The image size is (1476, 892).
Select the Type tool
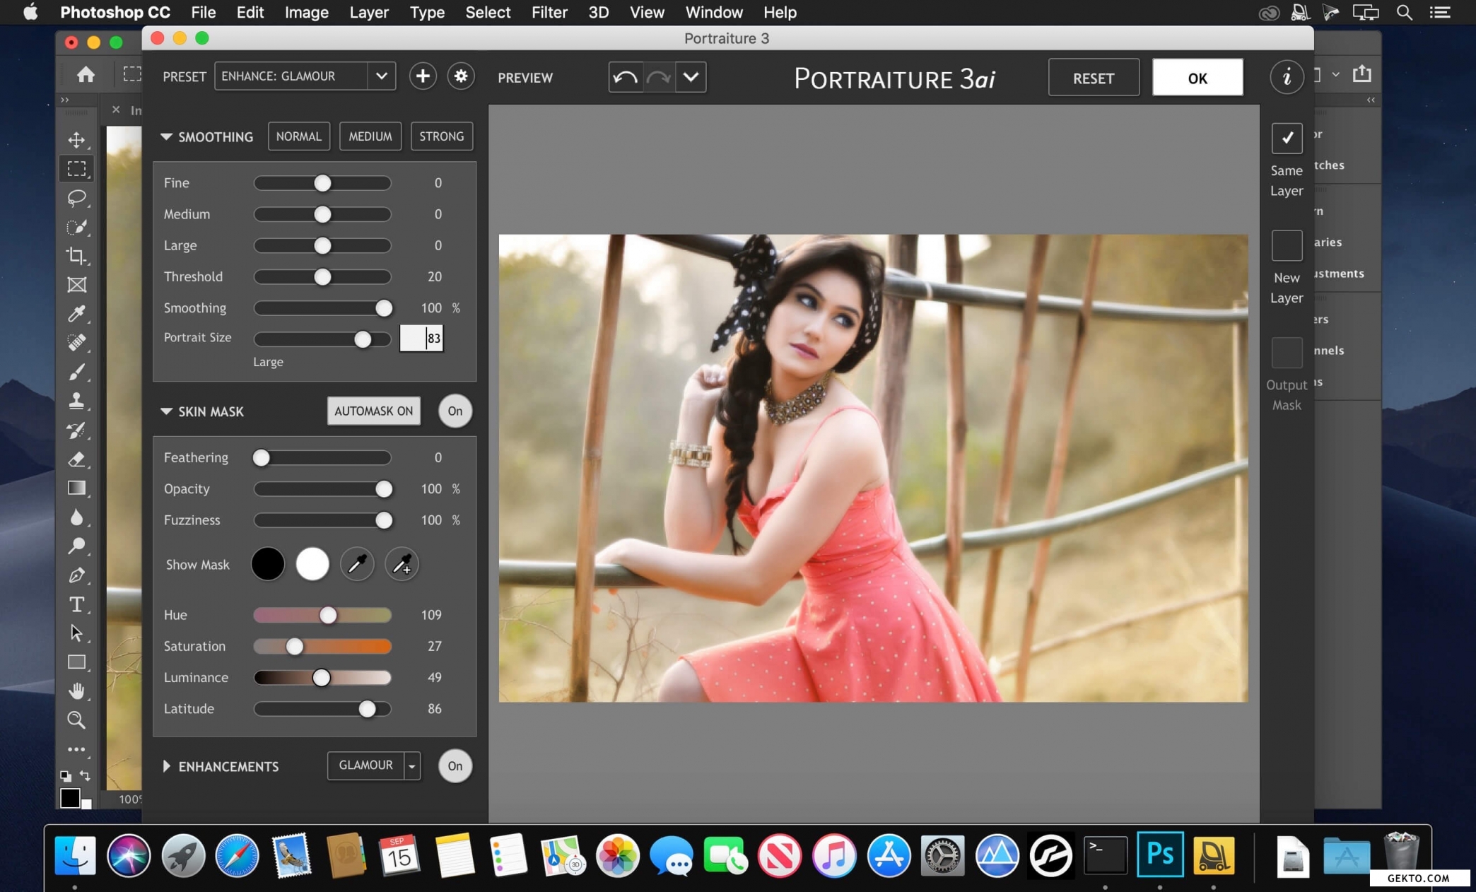(76, 604)
